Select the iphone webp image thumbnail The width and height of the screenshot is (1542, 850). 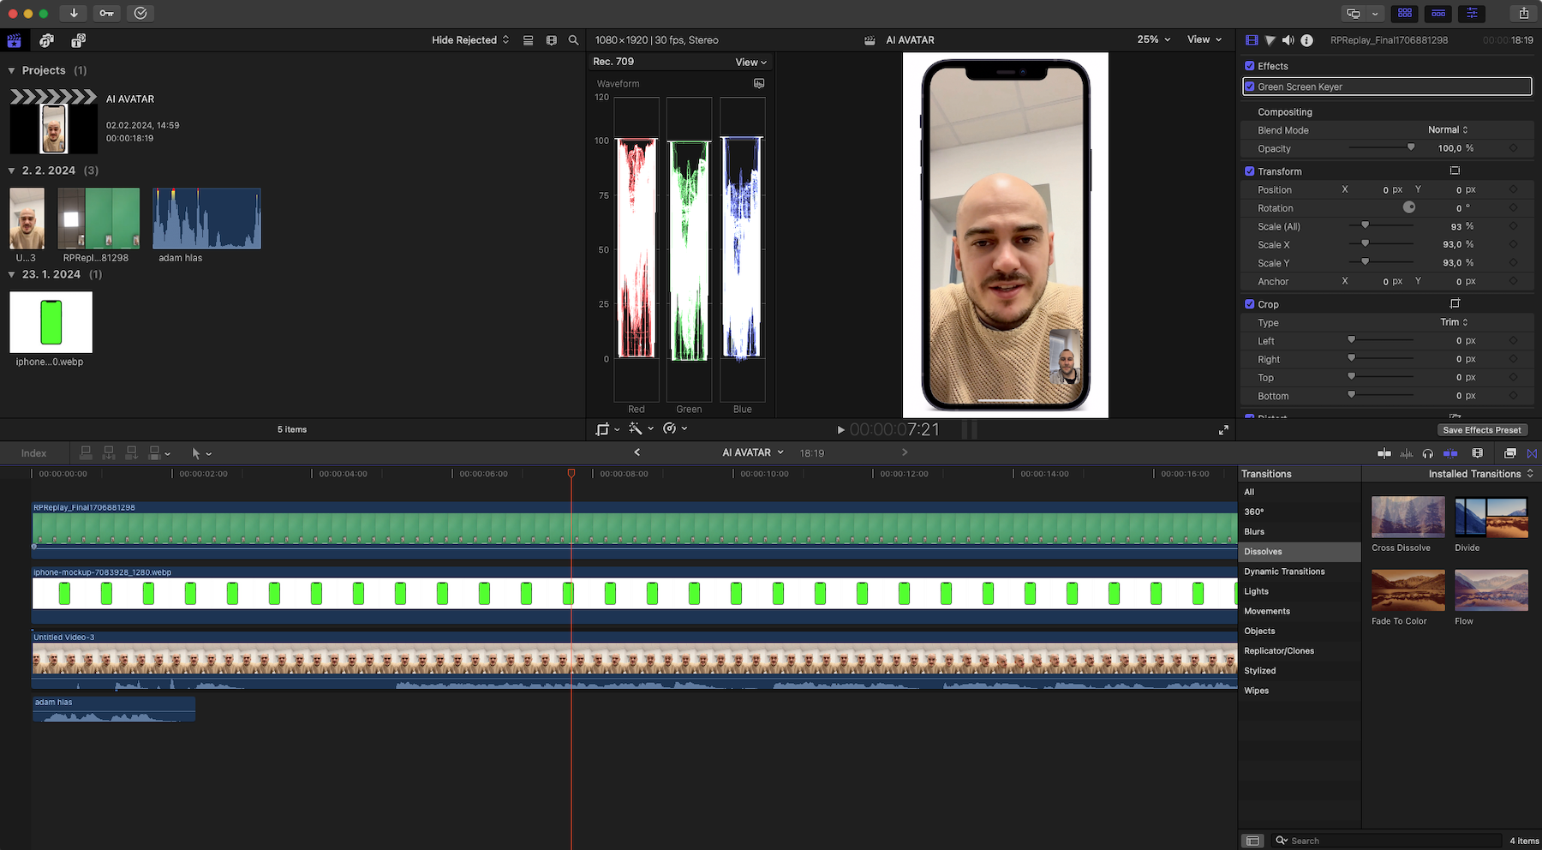[51, 322]
